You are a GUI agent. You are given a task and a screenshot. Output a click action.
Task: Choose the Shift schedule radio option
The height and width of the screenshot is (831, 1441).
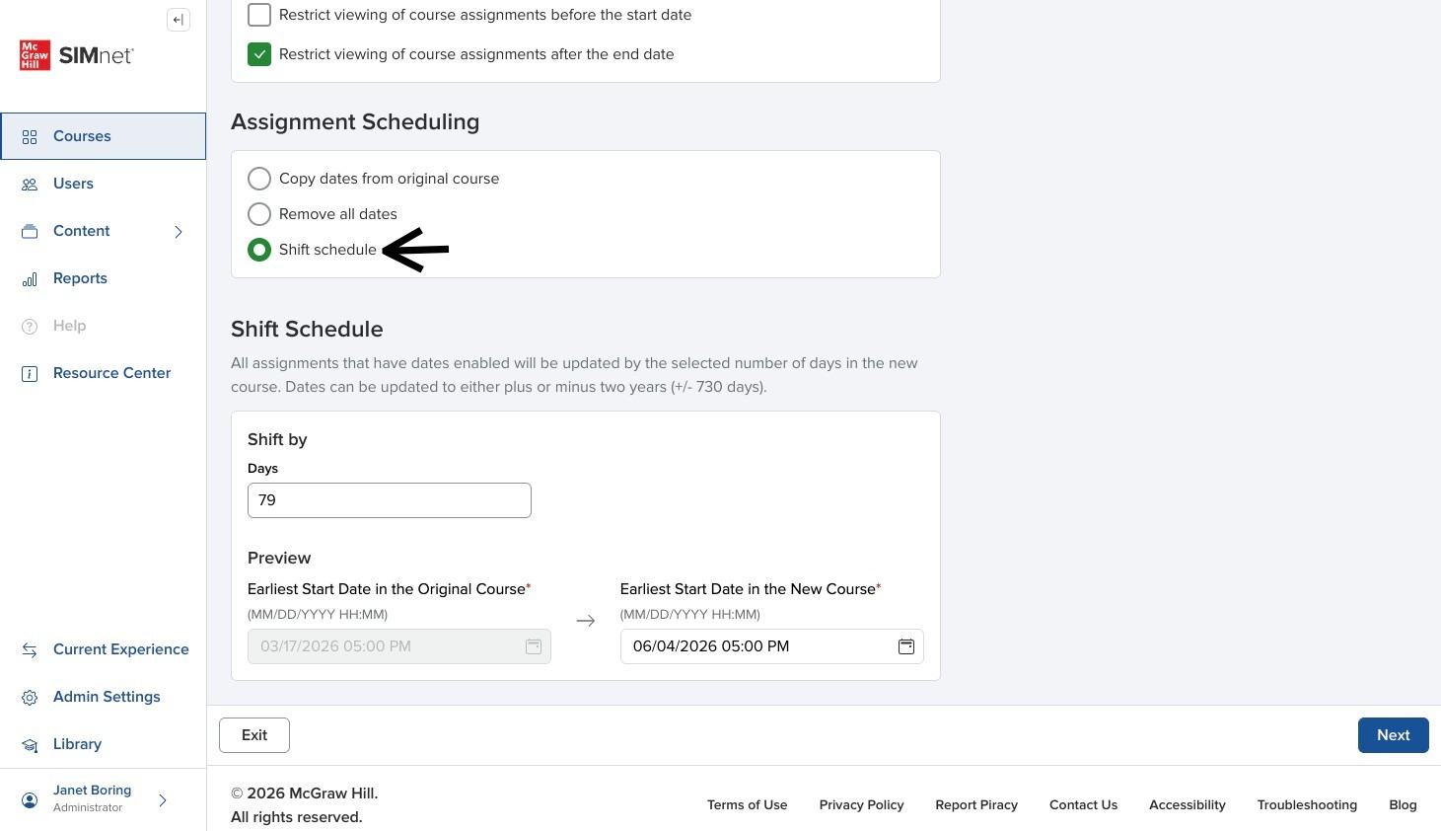[259, 250]
